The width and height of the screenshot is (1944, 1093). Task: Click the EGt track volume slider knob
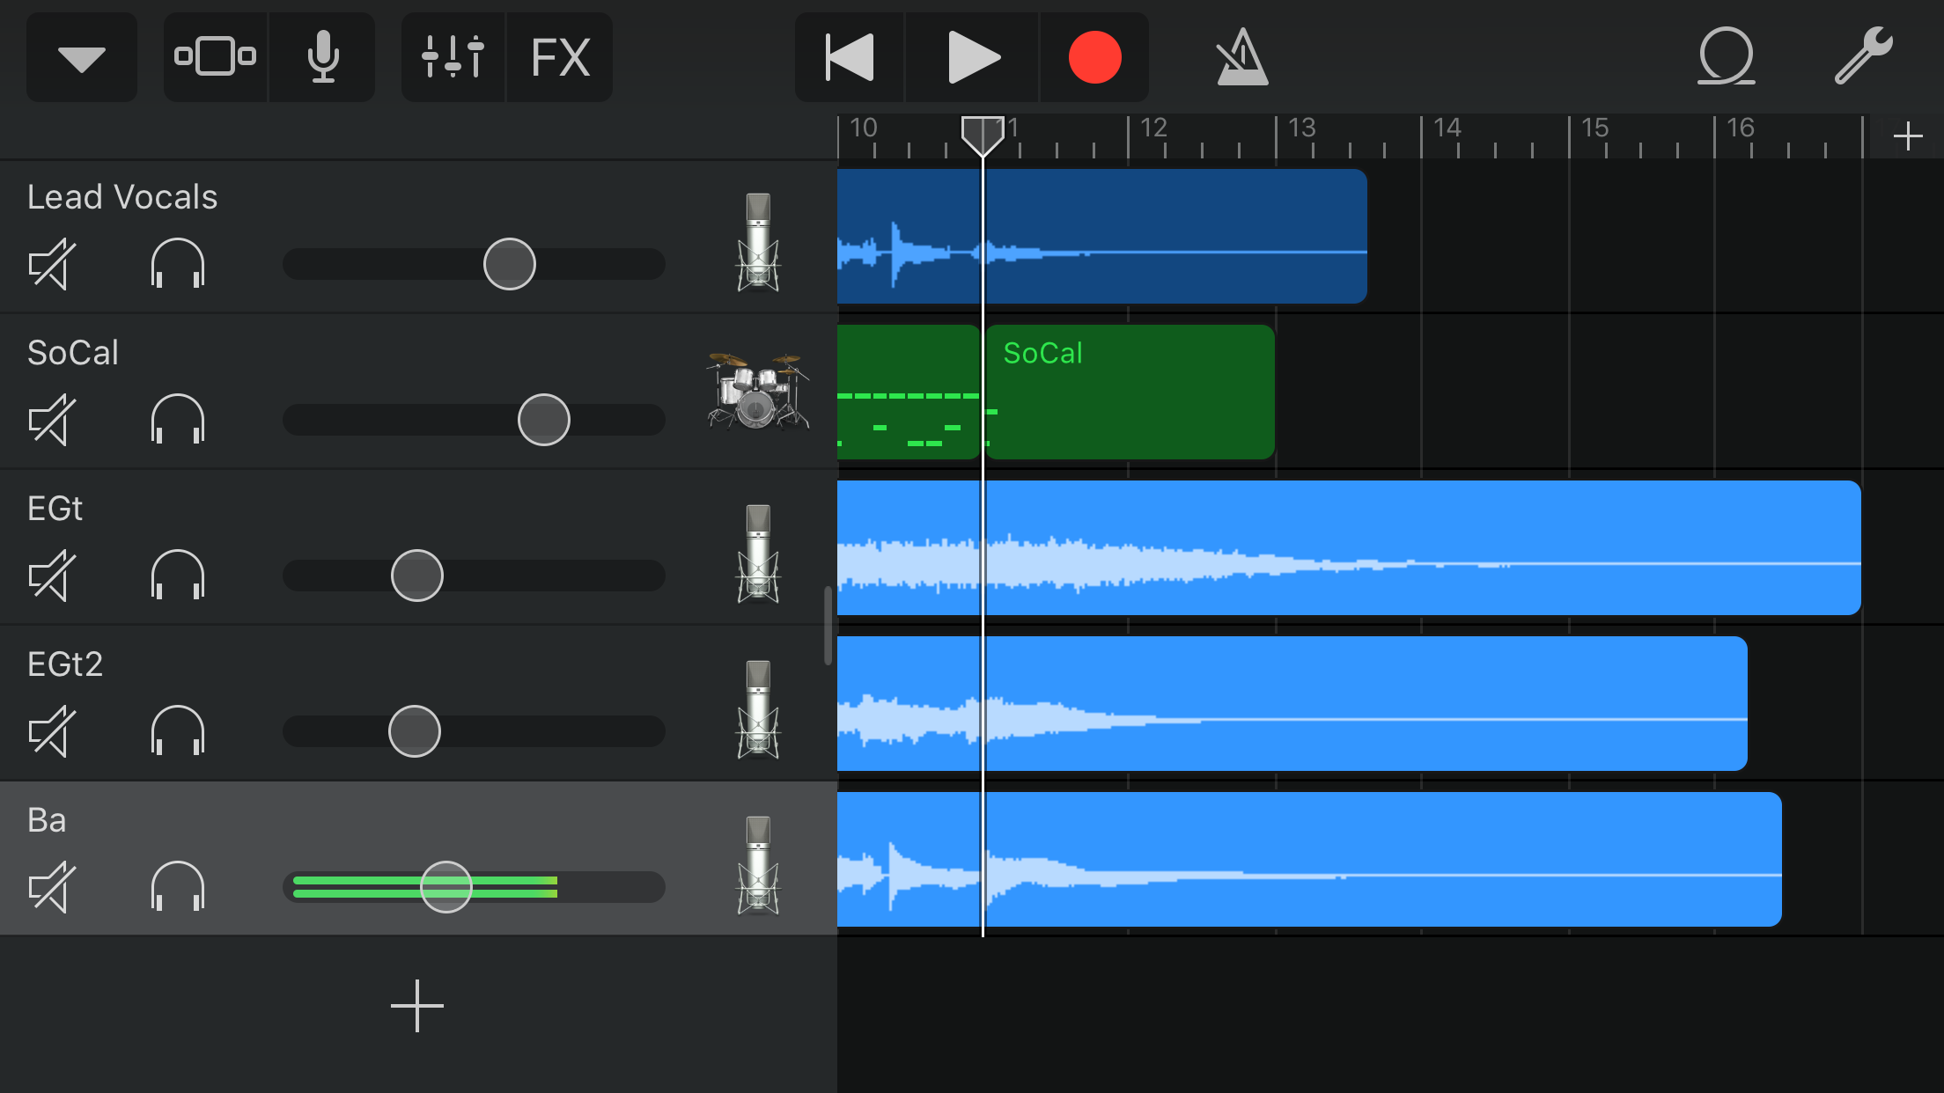(416, 576)
